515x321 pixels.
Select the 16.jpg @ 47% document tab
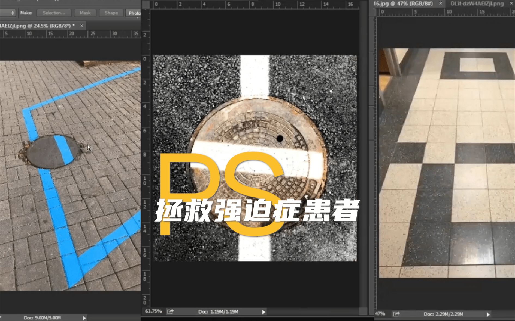404,4
